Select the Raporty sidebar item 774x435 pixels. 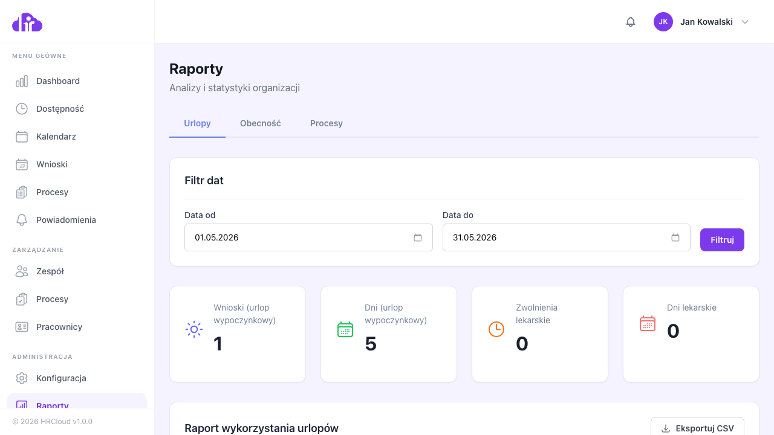click(77, 401)
